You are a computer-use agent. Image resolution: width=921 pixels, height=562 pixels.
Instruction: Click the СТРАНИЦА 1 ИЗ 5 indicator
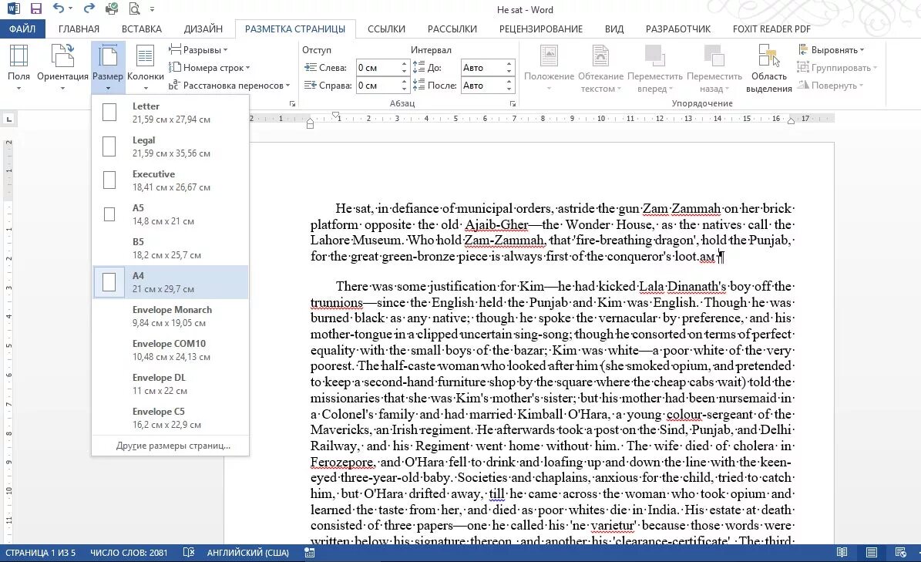(41, 553)
